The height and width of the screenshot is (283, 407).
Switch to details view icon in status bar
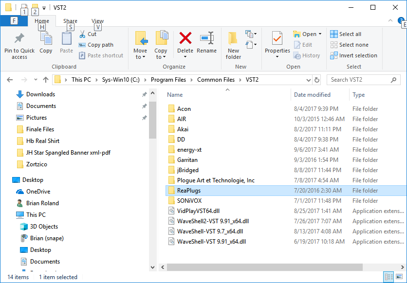(x=389, y=277)
